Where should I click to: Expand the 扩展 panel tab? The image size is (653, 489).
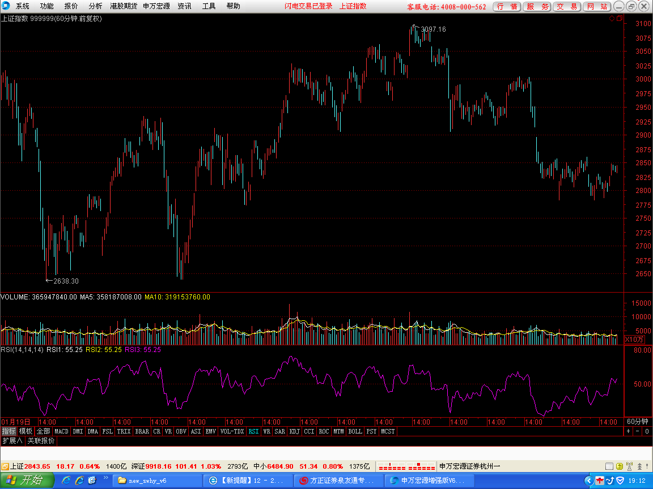[12, 441]
